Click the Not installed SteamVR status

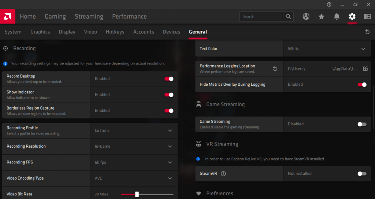(300, 174)
